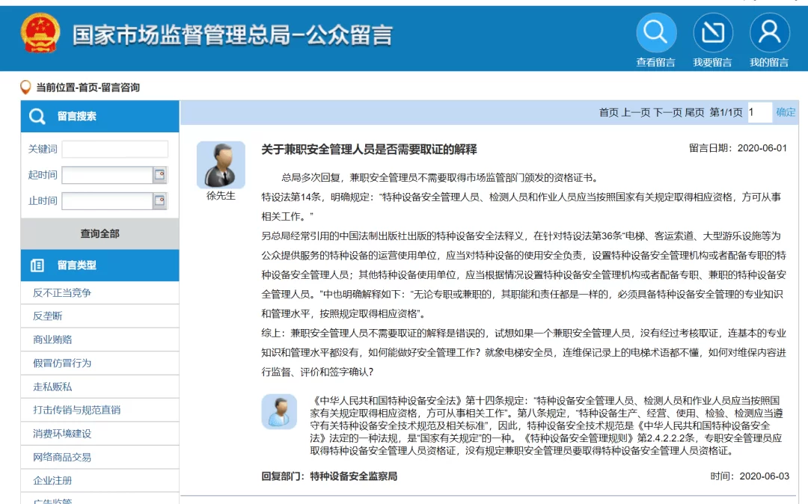
Task: Open 我的留言 user icon
Action: point(769,33)
